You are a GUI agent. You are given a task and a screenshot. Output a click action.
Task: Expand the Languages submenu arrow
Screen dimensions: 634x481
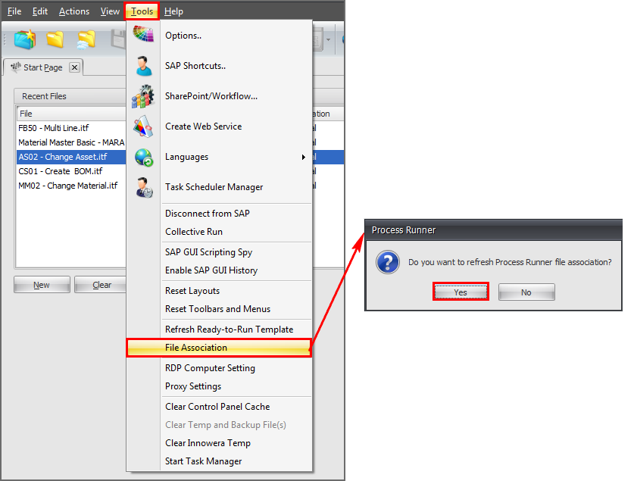coord(304,157)
